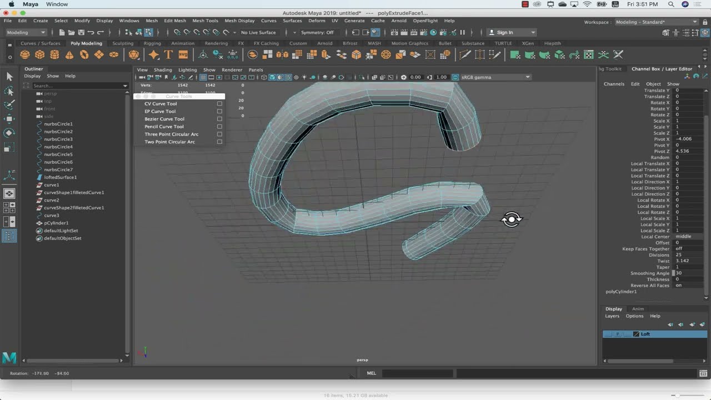Select Two Point Circular Arc tool
Viewport: 711px width, 400px height.
[169, 142]
